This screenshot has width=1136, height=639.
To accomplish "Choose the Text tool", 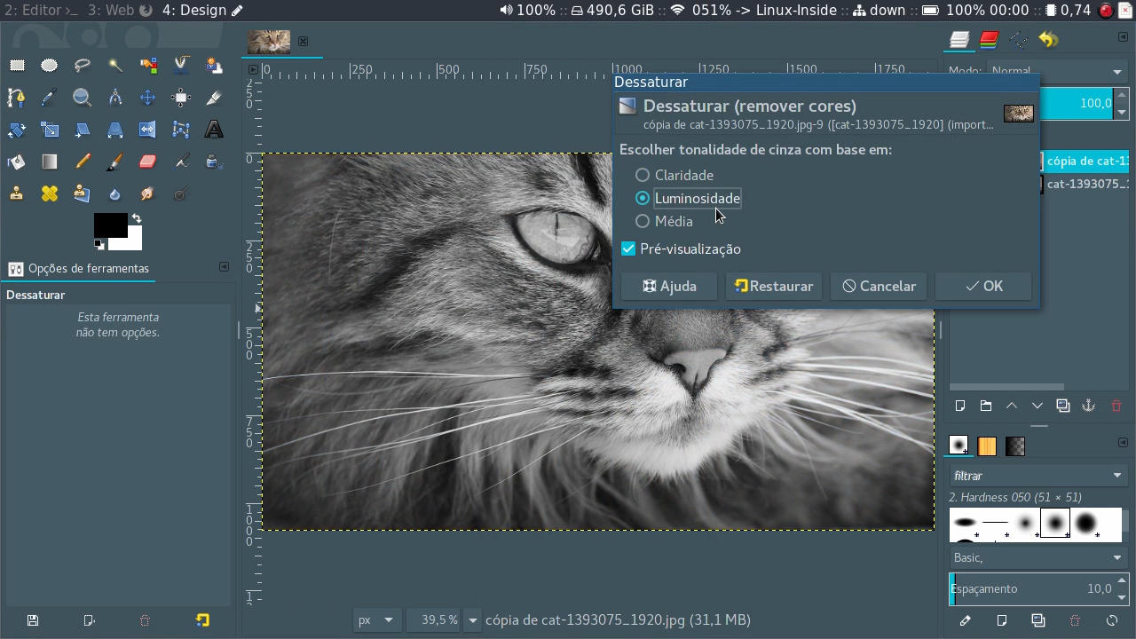I will click(214, 129).
